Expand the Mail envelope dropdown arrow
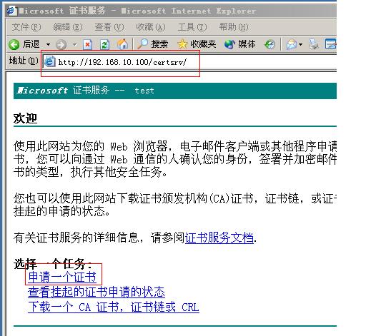 [x=300, y=44]
